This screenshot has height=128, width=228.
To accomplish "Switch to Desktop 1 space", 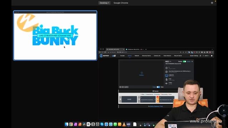I will coord(104,3).
